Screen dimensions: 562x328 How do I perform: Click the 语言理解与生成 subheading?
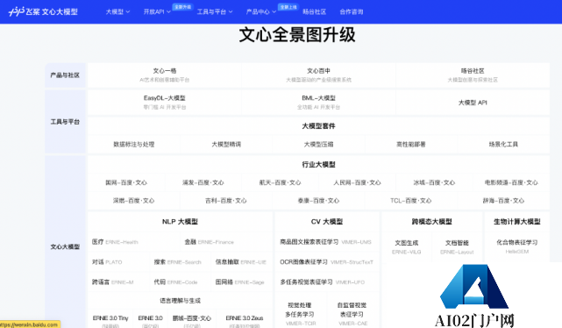coord(180,301)
